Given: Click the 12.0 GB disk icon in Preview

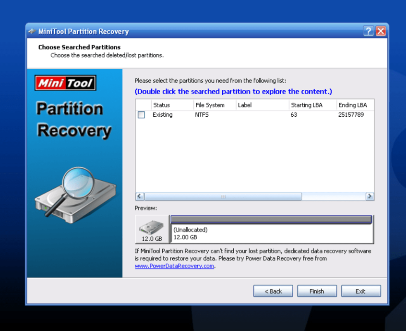Looking at the screenshot, I should 152,229.
